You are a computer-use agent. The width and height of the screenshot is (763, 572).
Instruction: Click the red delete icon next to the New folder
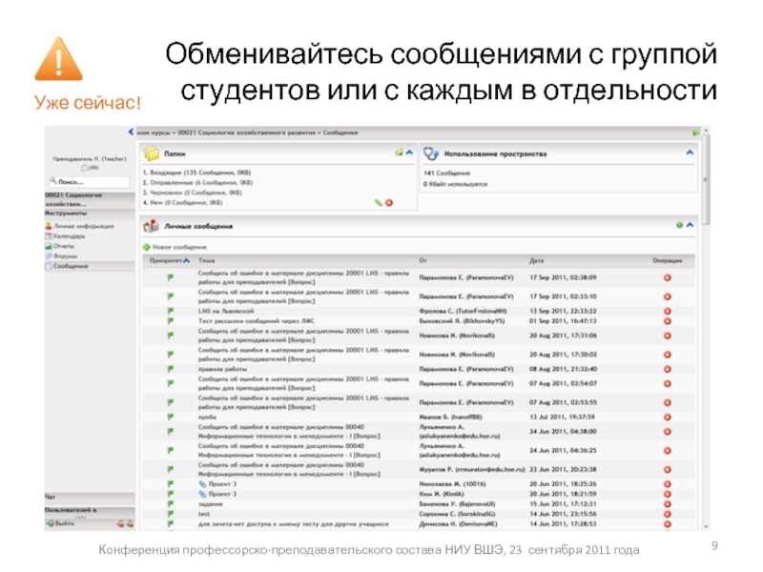pos(389,202)
